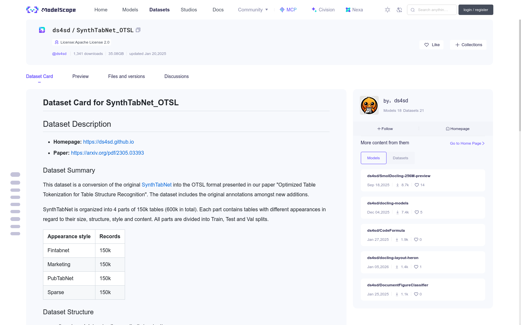
Task: Click the heart icon on the Like button
Action: pyautogui.click(x=427, y=45)
